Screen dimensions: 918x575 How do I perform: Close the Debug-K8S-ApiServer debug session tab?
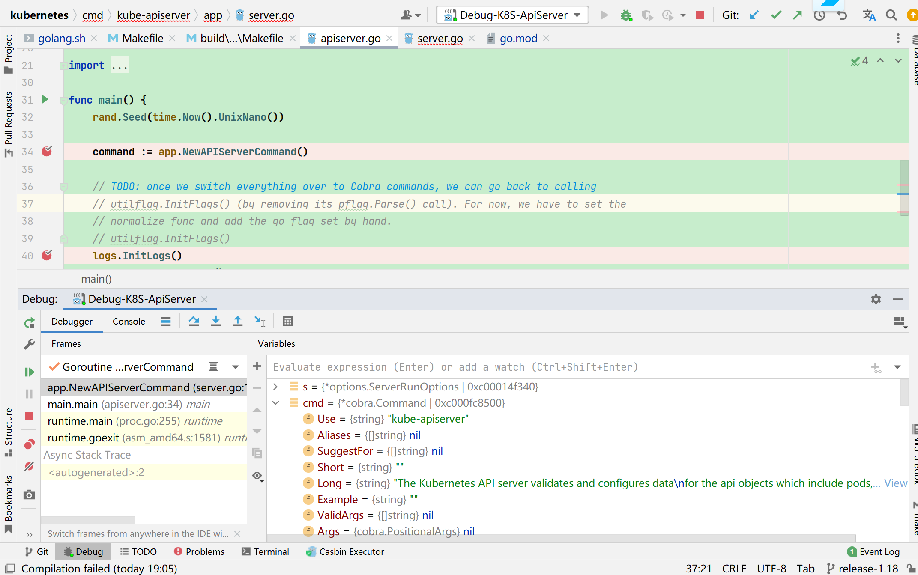pyautogui.click(x=204, y=299)
